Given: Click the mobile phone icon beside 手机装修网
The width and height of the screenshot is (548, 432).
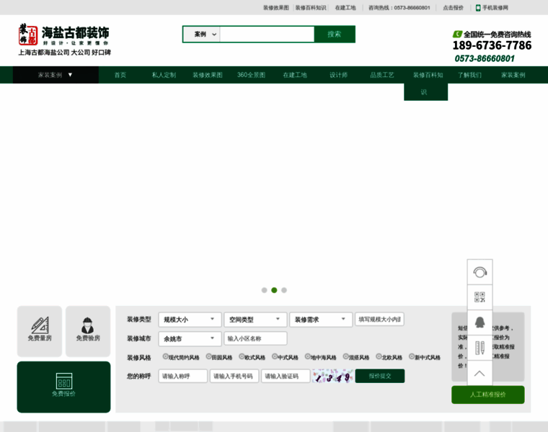Looking at the screenshot, I should pos(478,8).
